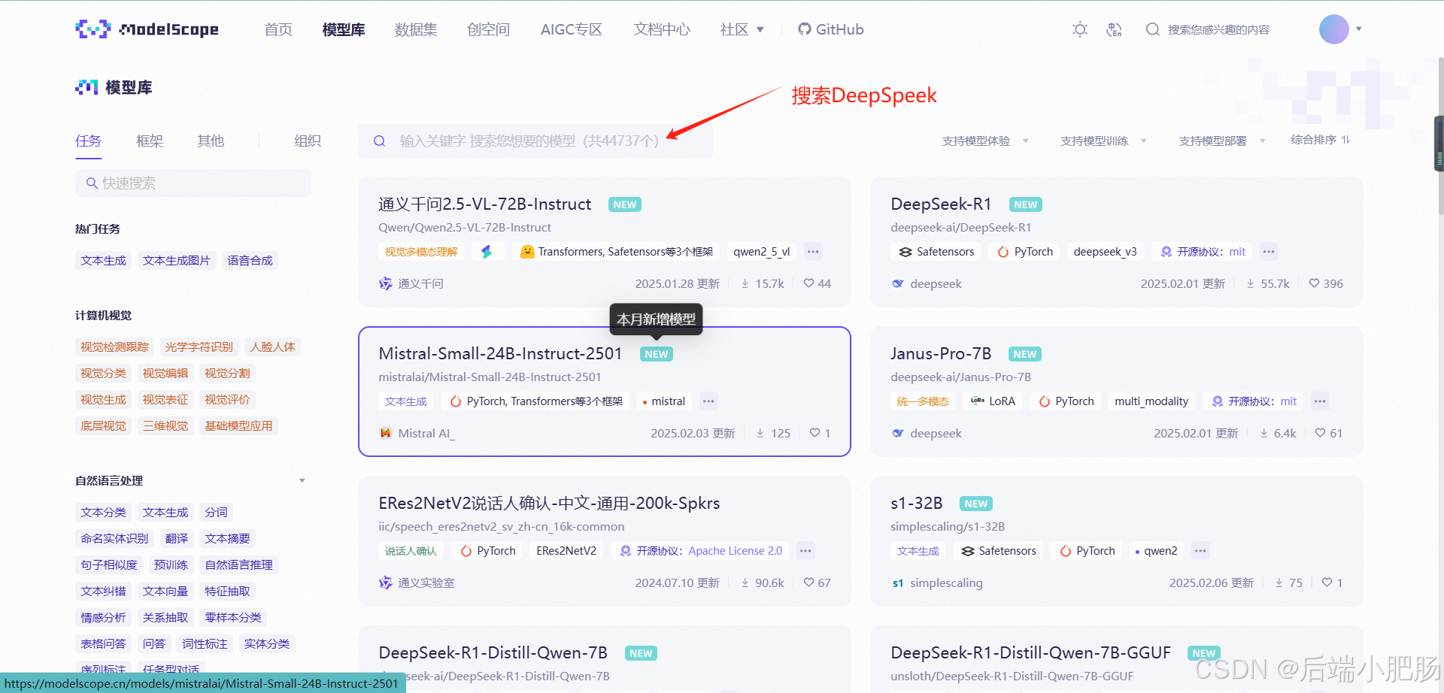1444x693 pixels.
Task: Click the lightning icon on Qwen2.5-VL card
Action: [487, 252]
